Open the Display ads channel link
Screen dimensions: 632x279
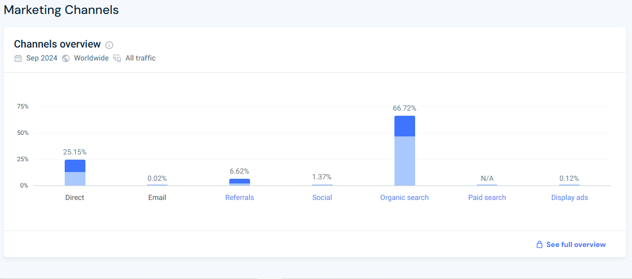(x=569, y=197)
